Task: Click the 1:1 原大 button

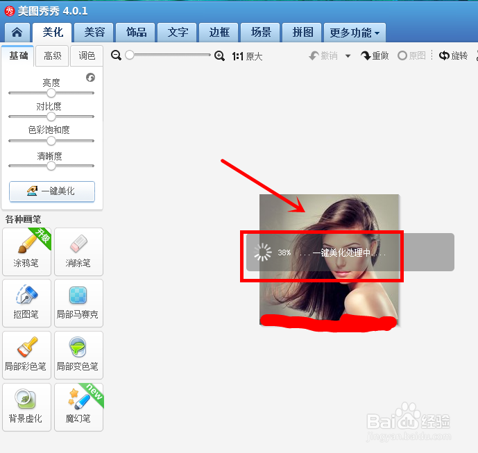Action: (247, 56)
